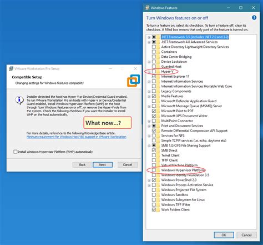This screenshot has width=263, height=245.
Task: Expand the Hyper-V tree node
Action: [149, 72]
